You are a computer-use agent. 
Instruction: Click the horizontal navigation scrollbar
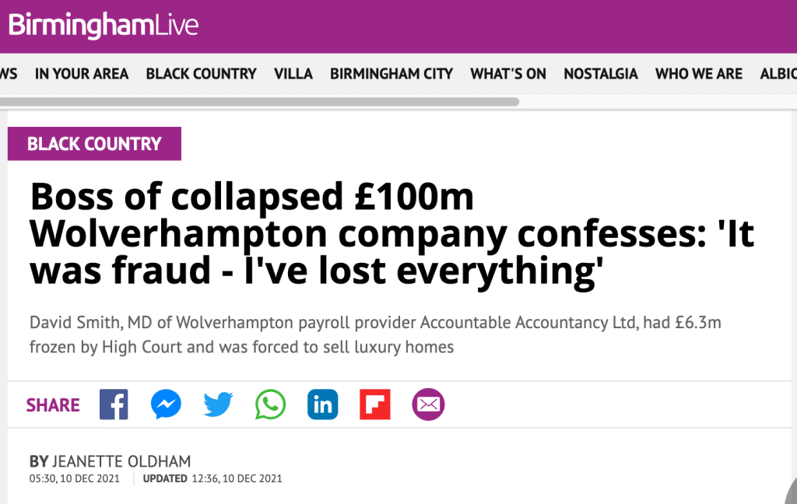(x=259, y=102)
